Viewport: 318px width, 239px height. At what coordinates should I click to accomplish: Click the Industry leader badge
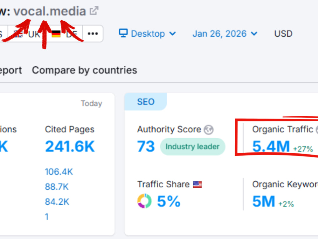click(x=192, y=147)
